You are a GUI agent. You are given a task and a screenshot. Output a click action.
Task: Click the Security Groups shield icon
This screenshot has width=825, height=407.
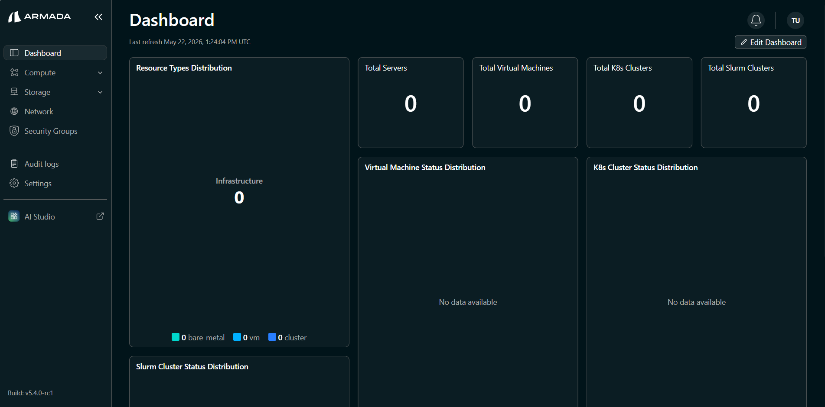point(14,131)
